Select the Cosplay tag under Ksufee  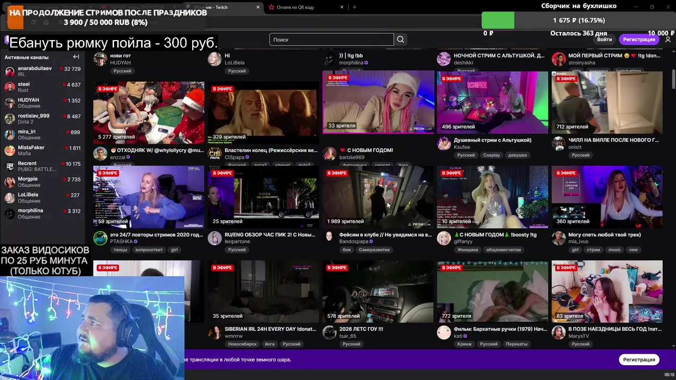491,155
